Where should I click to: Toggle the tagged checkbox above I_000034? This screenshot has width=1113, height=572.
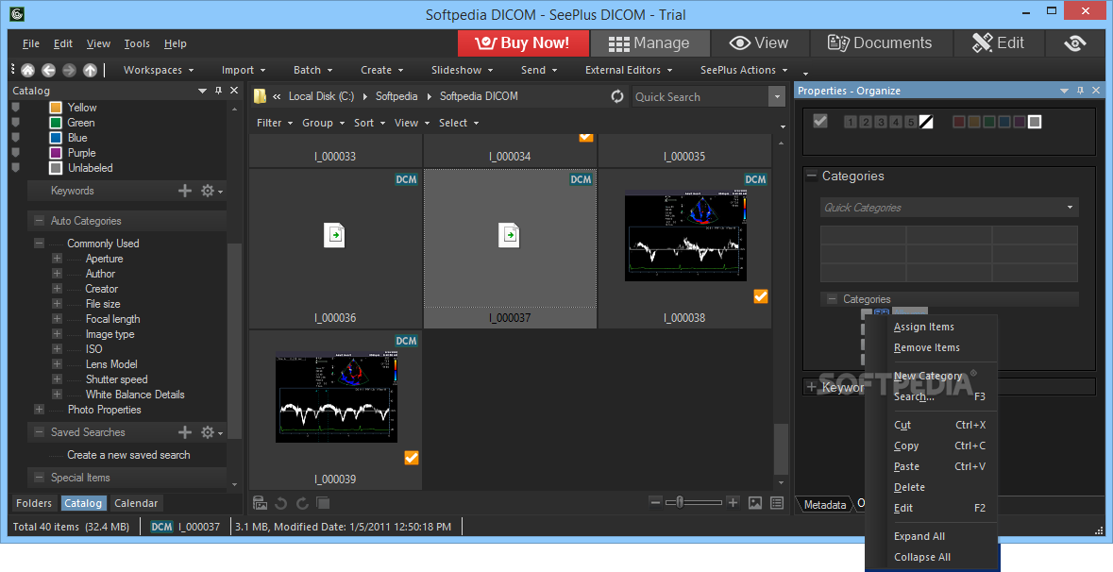[x=585, y=137]
